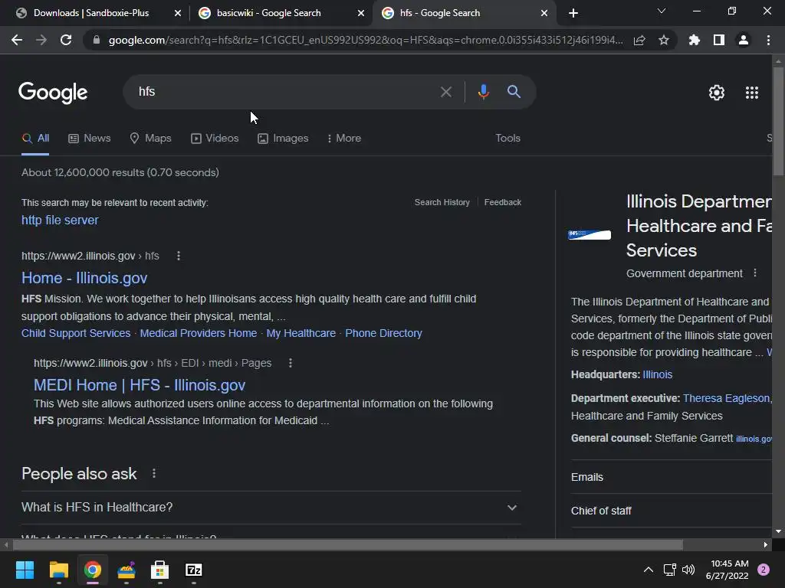Viewport: 785px width, 588px height.
Task: Open the Illinois headquarters link
Action: point(657,375)
